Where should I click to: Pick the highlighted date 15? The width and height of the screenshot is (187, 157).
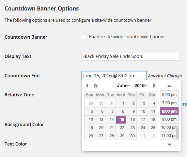121,120
